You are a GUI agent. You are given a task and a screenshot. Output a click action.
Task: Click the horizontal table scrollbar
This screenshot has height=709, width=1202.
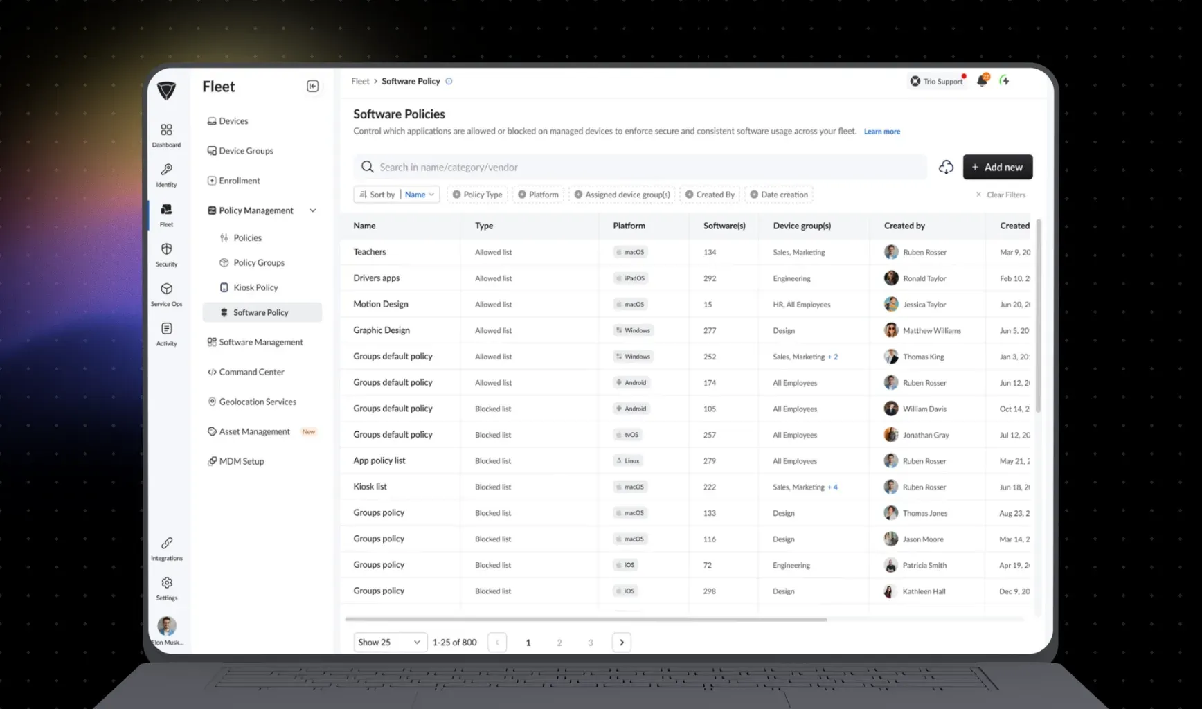click(x=586, y=619)
